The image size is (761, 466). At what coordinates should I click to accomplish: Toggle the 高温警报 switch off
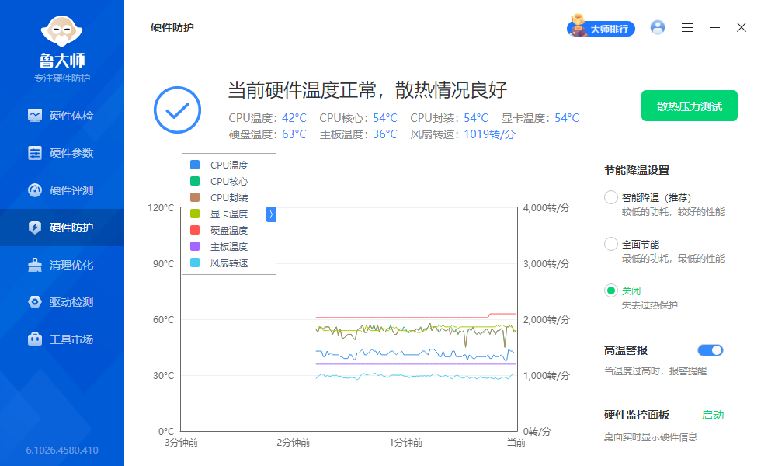[x=710, y=350]
